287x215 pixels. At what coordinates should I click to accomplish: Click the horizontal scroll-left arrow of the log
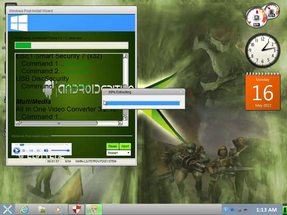pos(18,123)
